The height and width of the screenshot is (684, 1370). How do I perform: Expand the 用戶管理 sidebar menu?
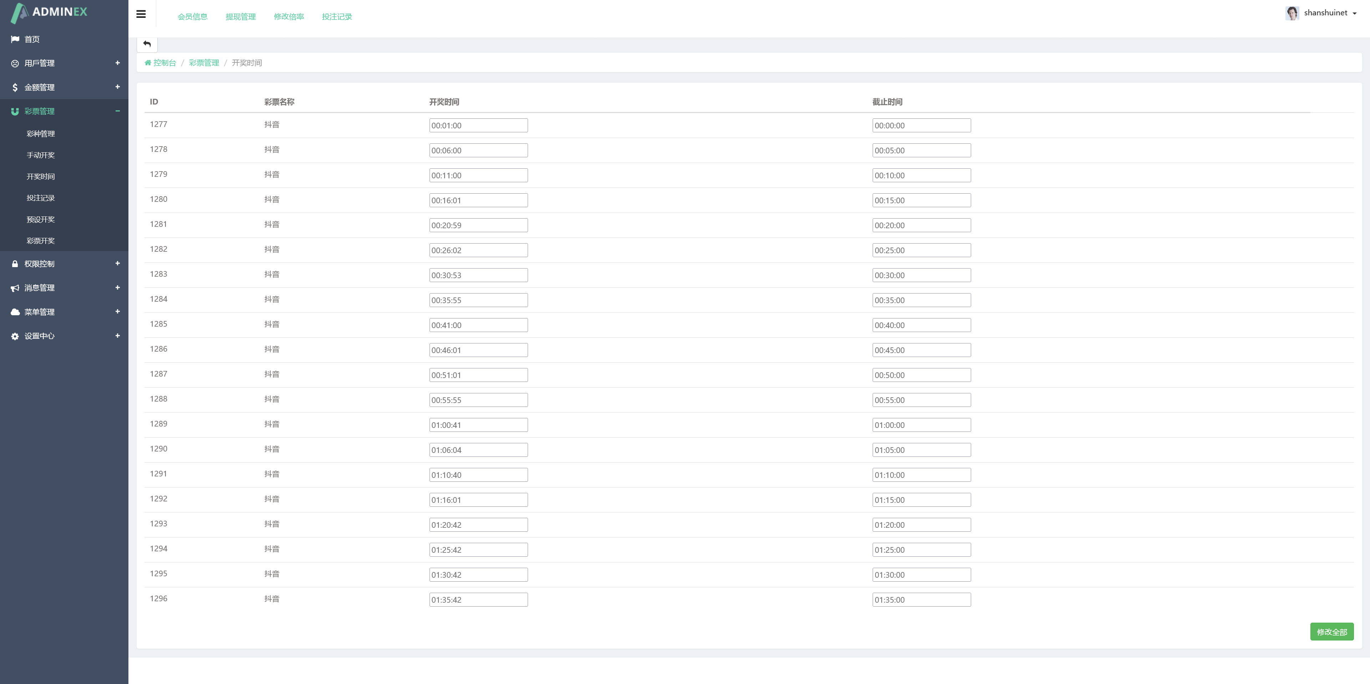(x=117, y=63)
